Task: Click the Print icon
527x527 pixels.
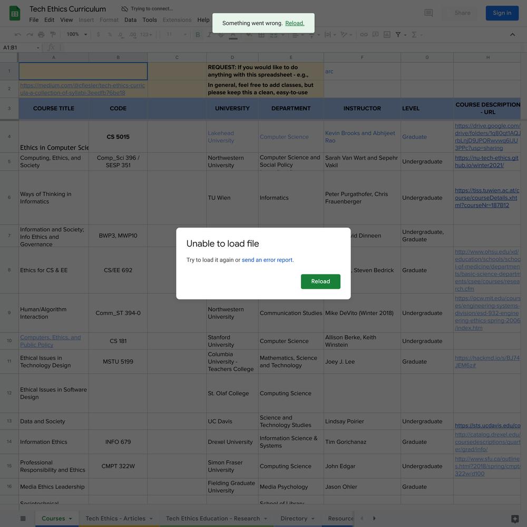Action: pyautogui.click(x=41, y=35)
